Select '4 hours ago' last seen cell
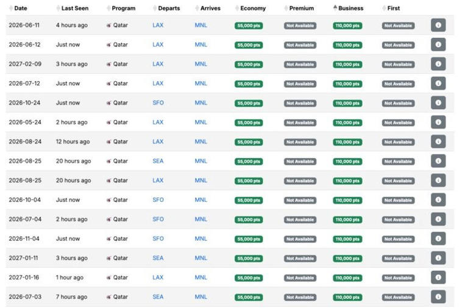The height and width of the screenshot is (308, 468). coord(72,26)
